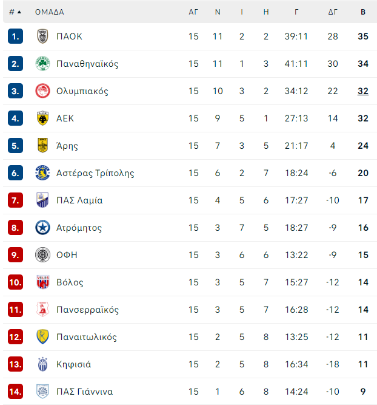377x405 pixels.
Task: Click the Άρης yellow team badge
Action: (x=42, y=145)
